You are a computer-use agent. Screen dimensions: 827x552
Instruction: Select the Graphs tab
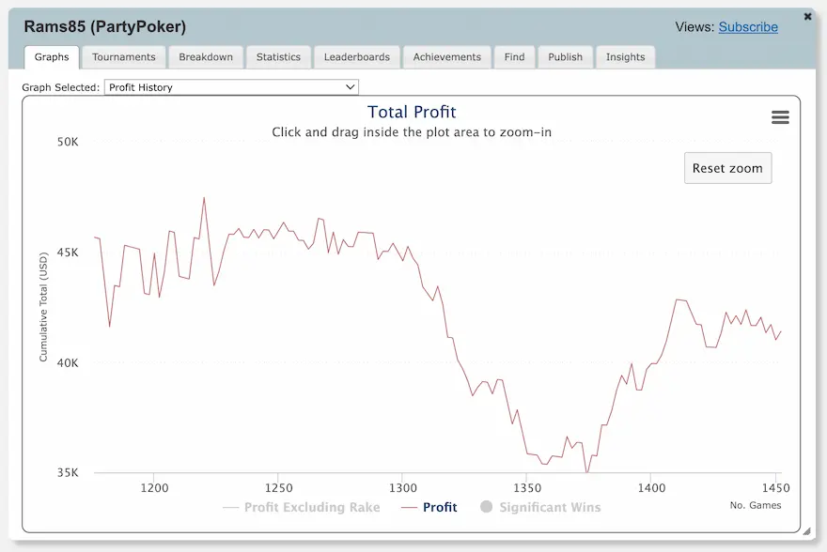[52, 57]
